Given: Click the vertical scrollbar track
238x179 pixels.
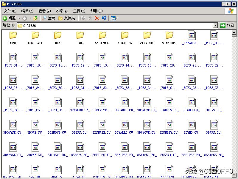Looking at the screenshot, I should (x=234, y=105).
